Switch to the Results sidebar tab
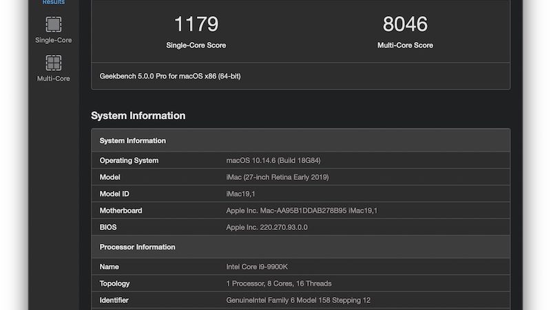This screenshot has width=551, height=310. pos(54,3)
